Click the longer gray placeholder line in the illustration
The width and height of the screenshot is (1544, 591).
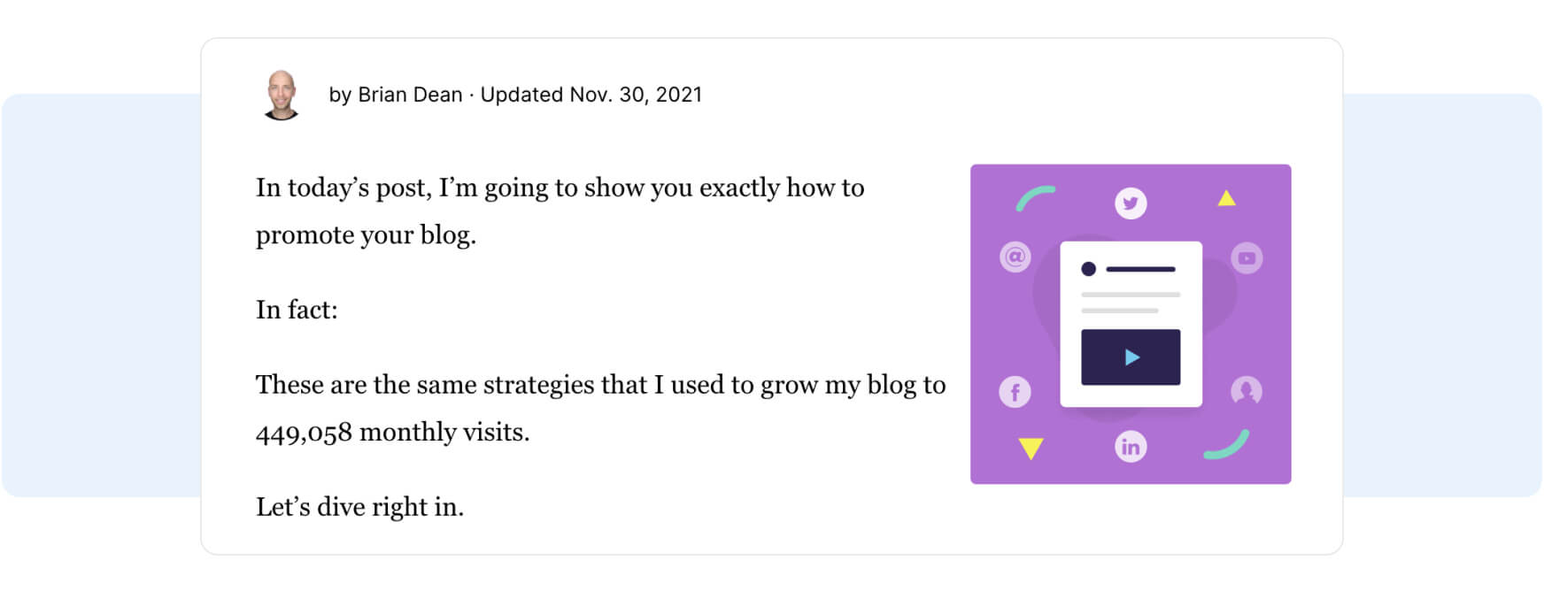click(1131, 295)
